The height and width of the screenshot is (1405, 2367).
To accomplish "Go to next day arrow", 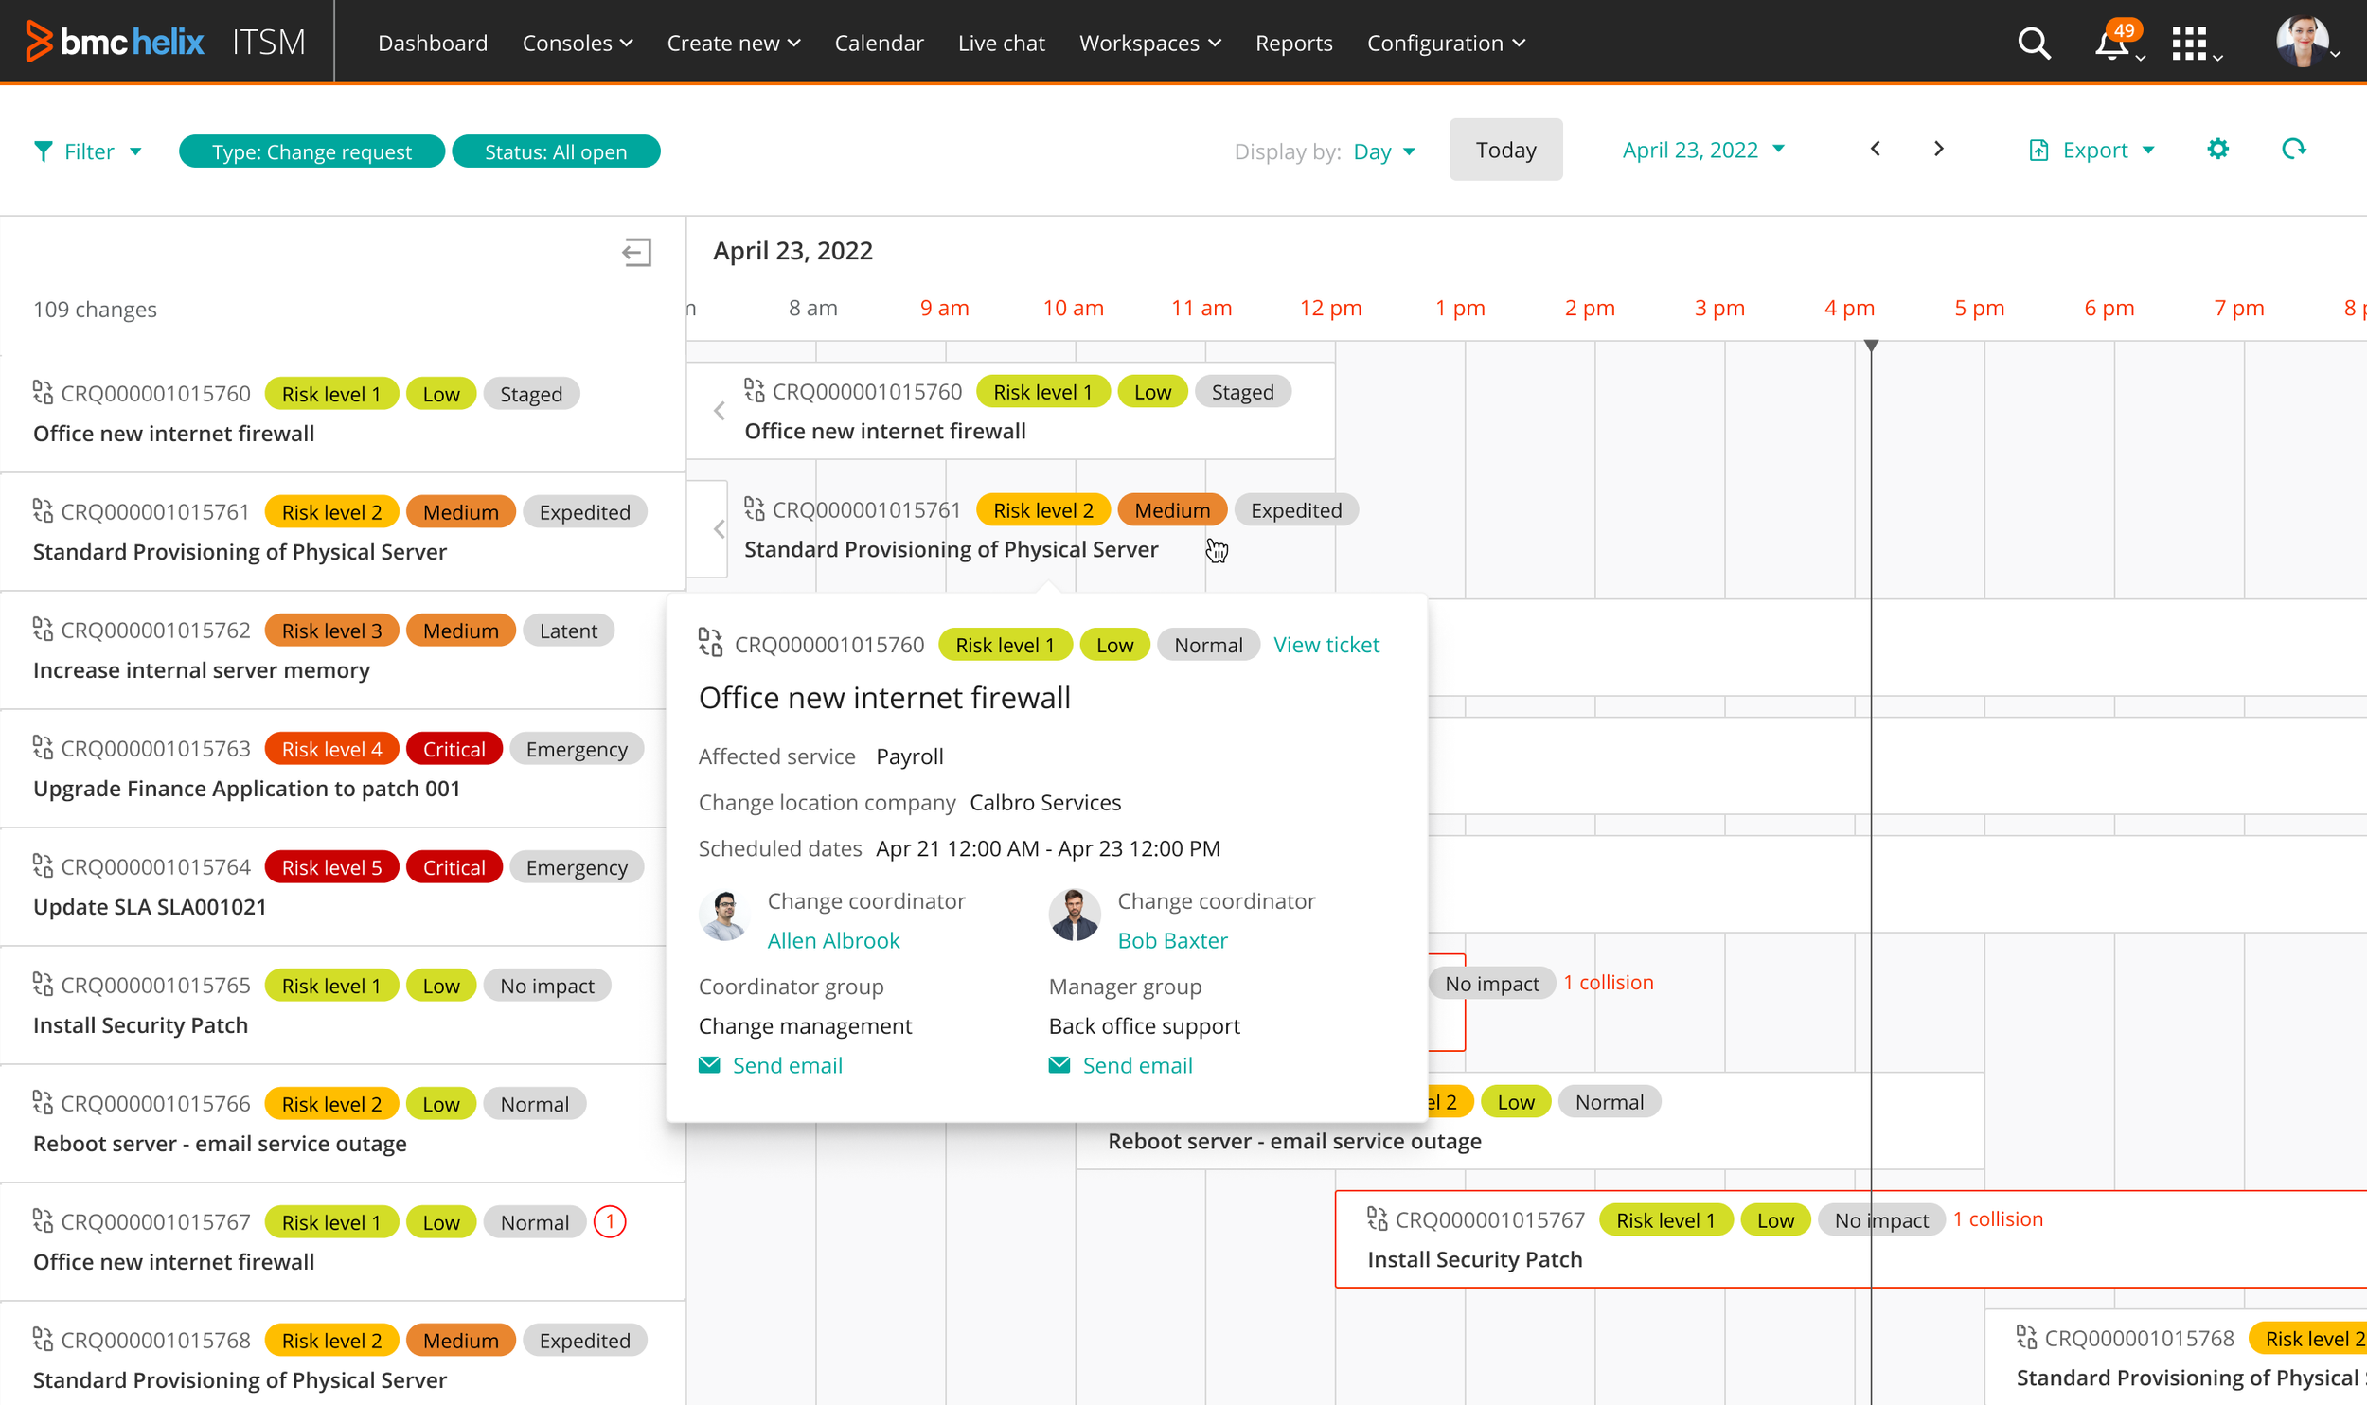I will click(1938, 149).
